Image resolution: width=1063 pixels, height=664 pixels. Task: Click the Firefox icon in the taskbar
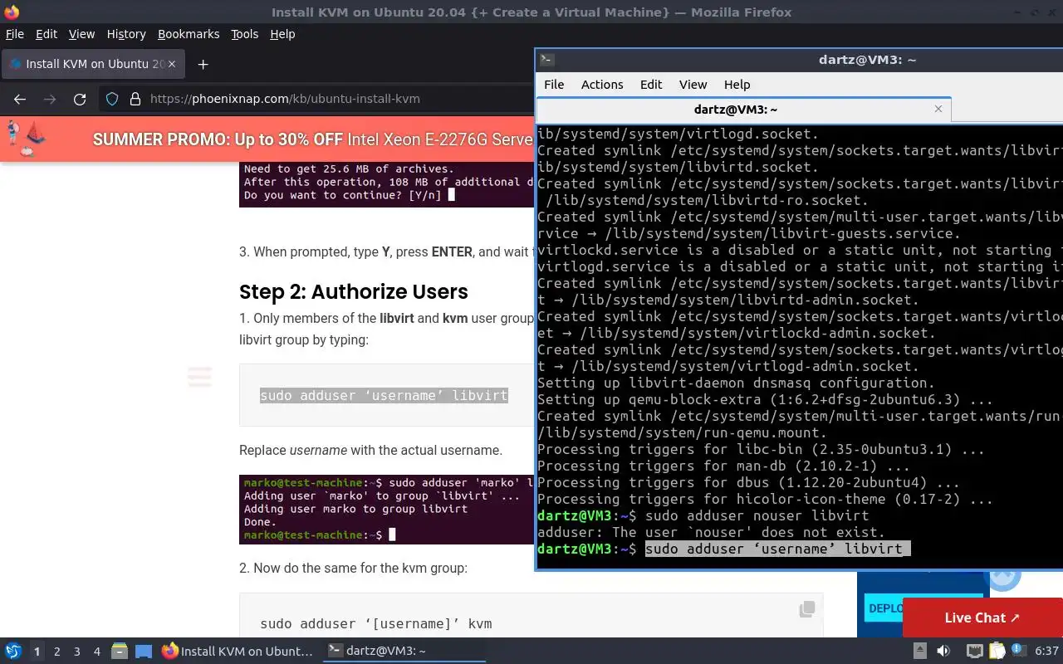(170, 652)
